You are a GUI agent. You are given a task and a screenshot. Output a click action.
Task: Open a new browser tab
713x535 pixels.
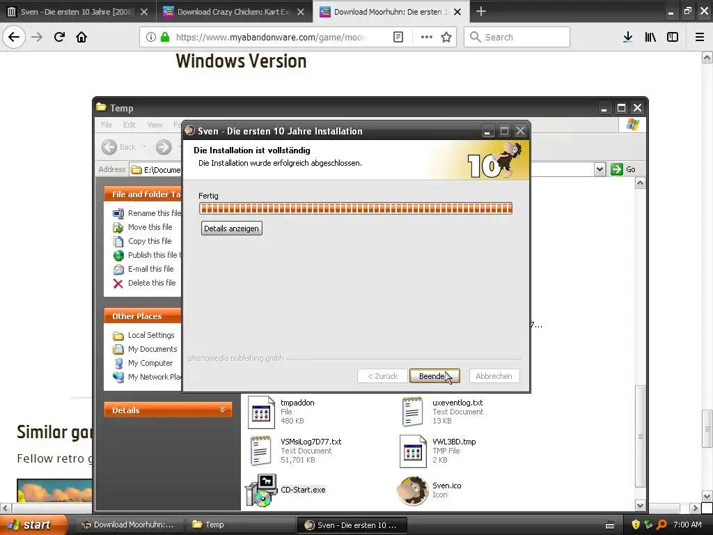(x=480, y=11)
